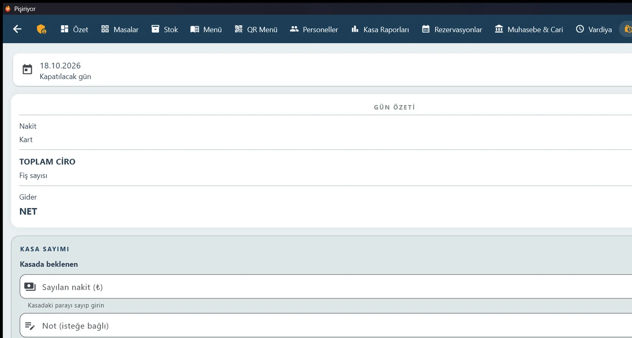
Task: Open the Kapatılacak gün date picker card
Action: [322, 70]
